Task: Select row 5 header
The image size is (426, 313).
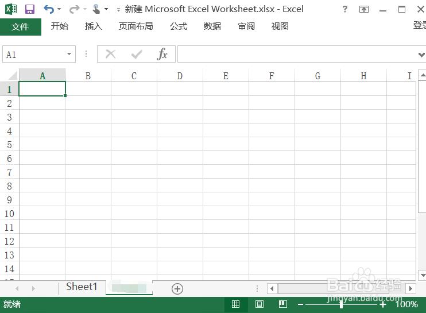Action: tap(9, 144)
